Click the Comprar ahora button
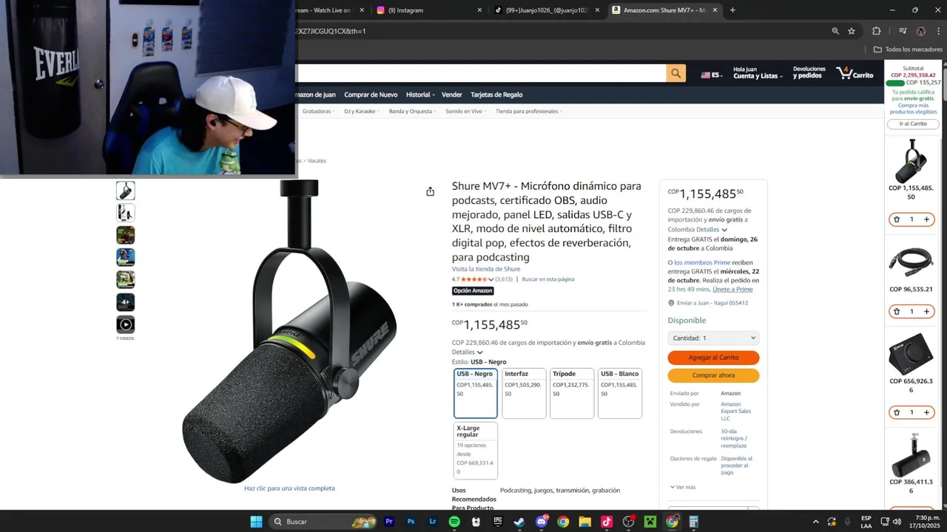This screenshot has width=947, height=532. 713,375
